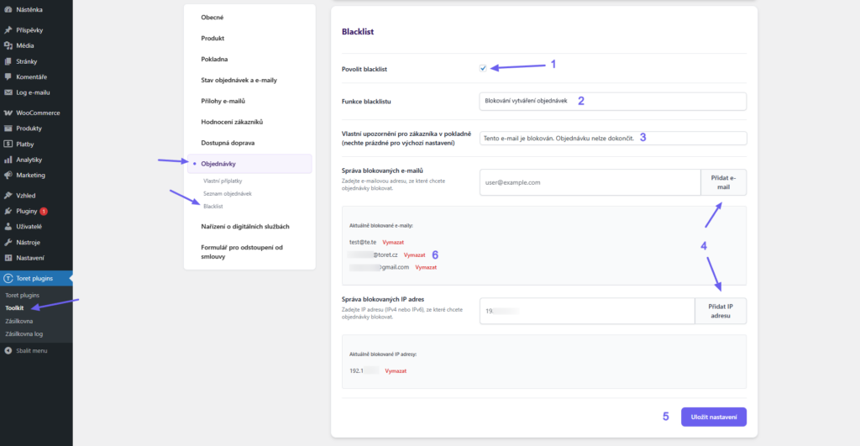Screen dimensions: 860x446
Task: Open Nařízení o digitálních službách section
Action: pos(245,226)
